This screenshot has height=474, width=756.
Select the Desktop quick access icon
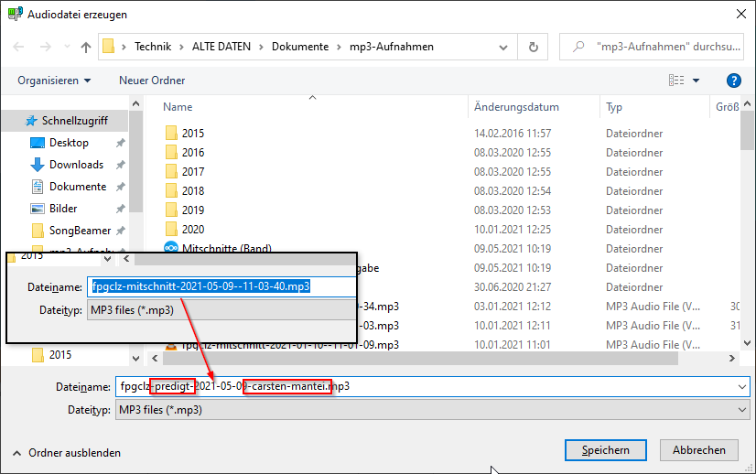pyautogui.click(x=38, y=143)
